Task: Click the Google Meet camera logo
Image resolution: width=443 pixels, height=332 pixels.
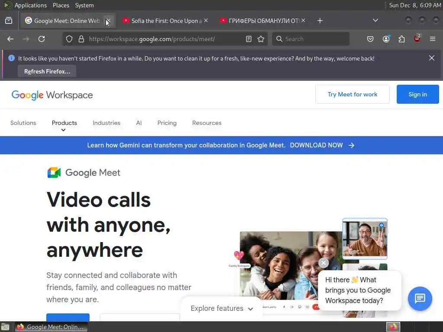Action: [54, 172]
